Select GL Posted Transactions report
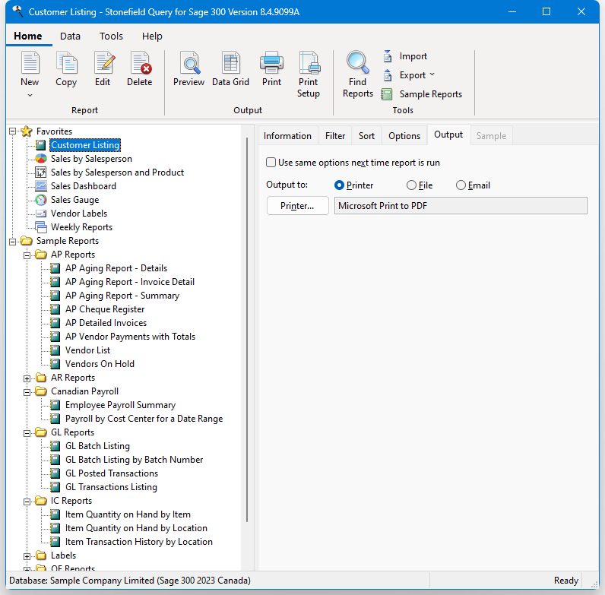The width and height of the screenshot is (605, 595). tap(112, 473)
